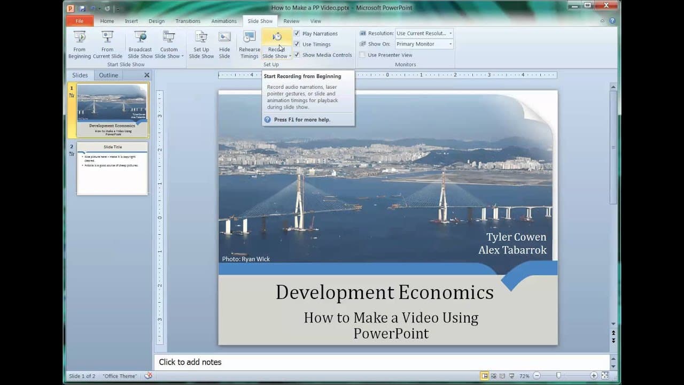Click the Tyler Cowen author text
The width and height of the screenshot is (684, 385).
click(516, 237)
